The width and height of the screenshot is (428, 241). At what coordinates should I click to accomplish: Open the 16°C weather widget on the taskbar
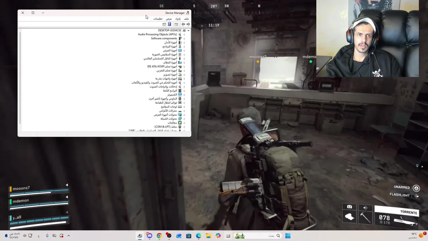(417, 236)
